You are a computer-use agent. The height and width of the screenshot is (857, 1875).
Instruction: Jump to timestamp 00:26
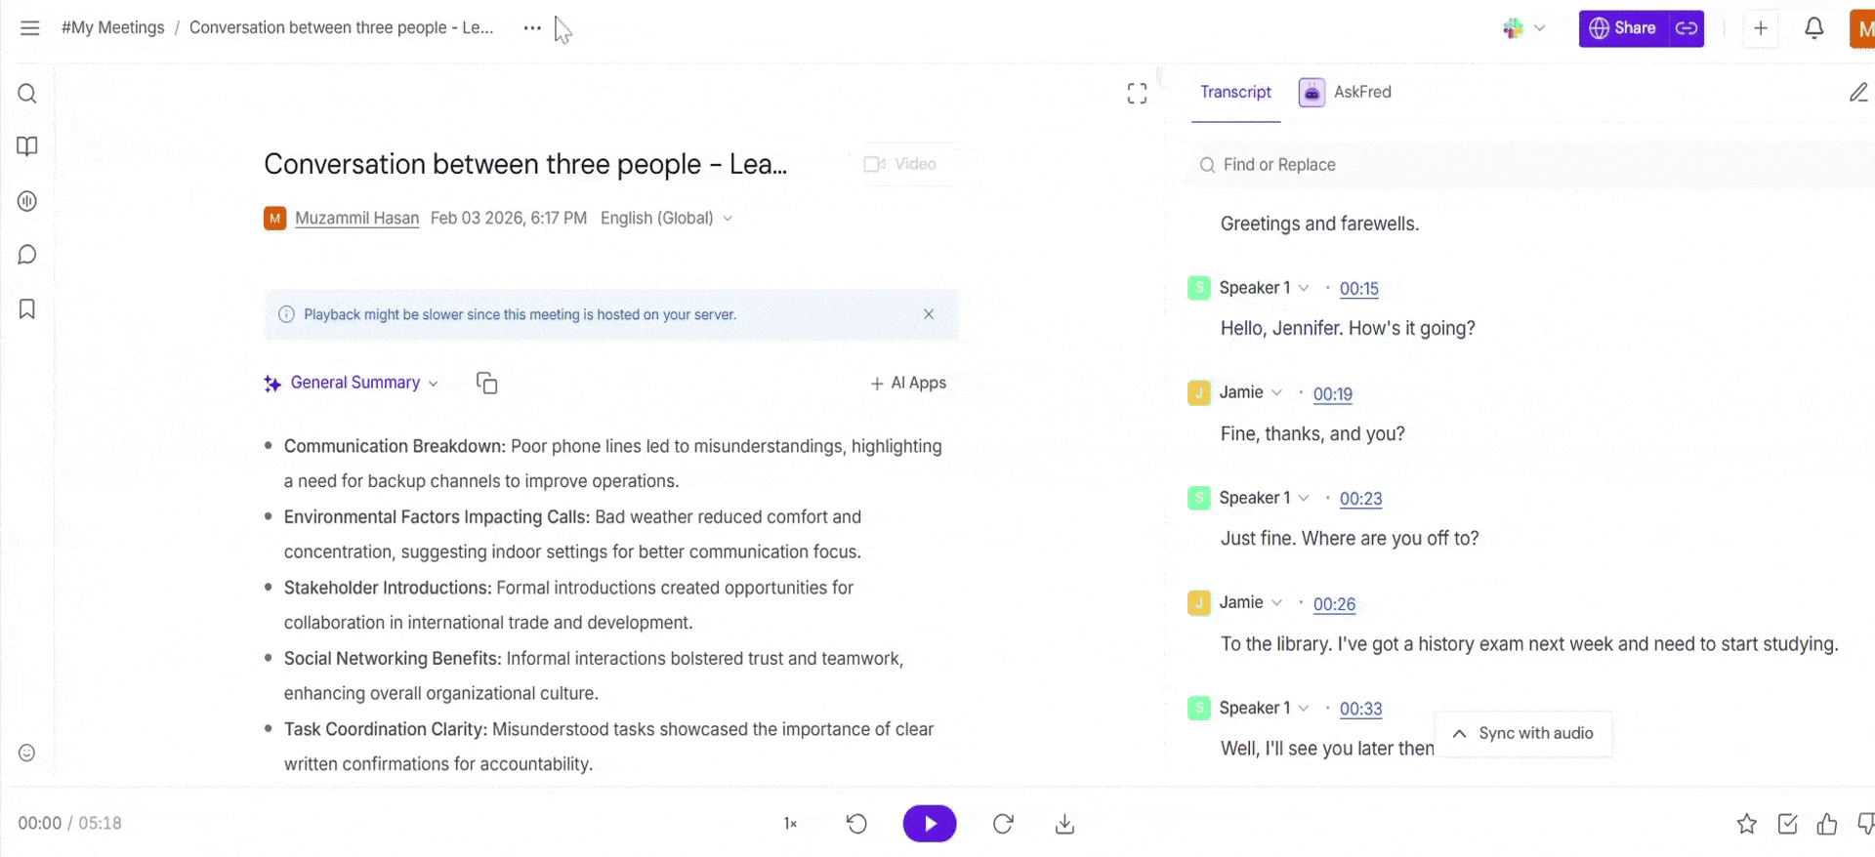tap(1334, 604)
